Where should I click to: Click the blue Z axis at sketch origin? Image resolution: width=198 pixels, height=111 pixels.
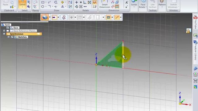[x=96, y=60]
